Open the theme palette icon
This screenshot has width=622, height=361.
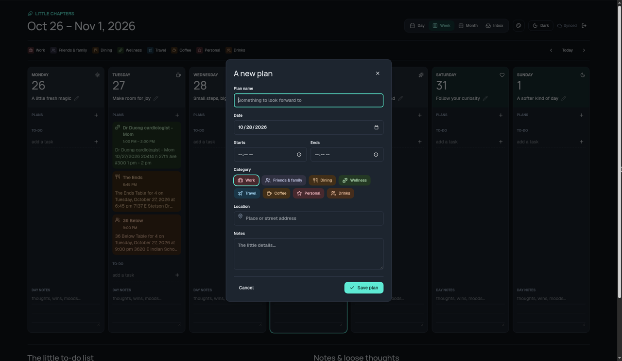coord(518,26)
